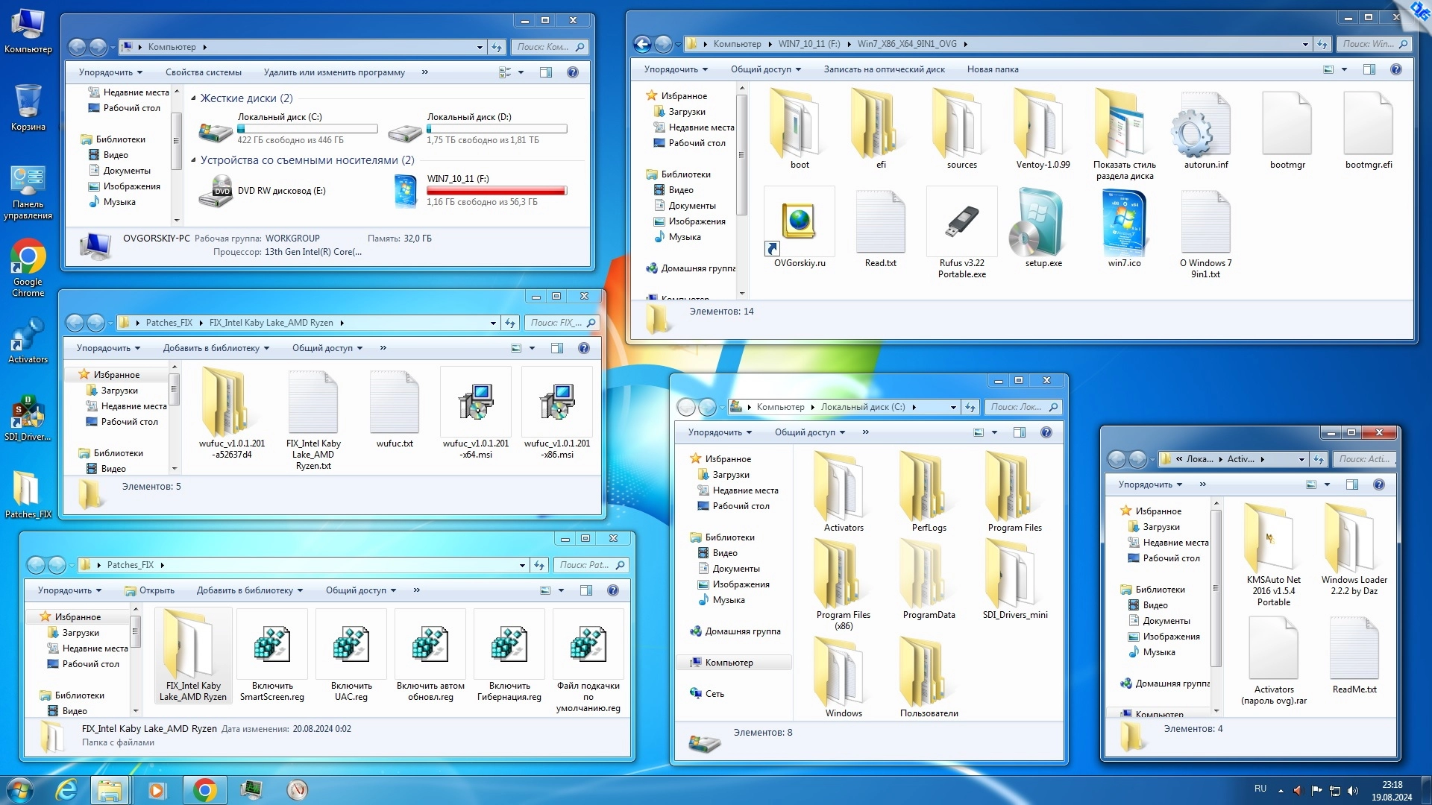Select the WIN7_10_11 (F:) drive icon

click(405, 191)
